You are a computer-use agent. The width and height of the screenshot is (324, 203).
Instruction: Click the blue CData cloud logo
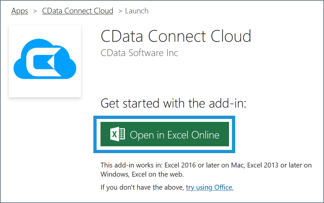pyautogui.click(x=45, y=59)
